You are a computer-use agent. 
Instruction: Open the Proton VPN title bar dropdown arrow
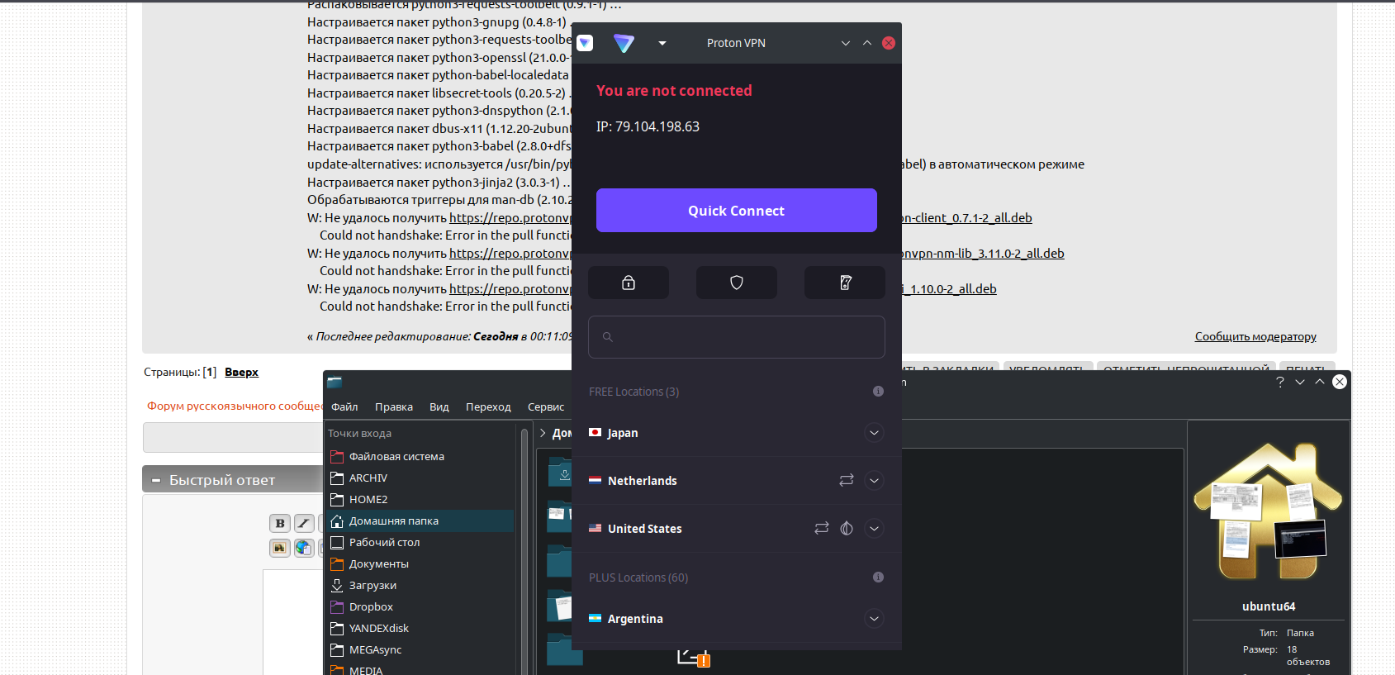(x=662, y=43)
